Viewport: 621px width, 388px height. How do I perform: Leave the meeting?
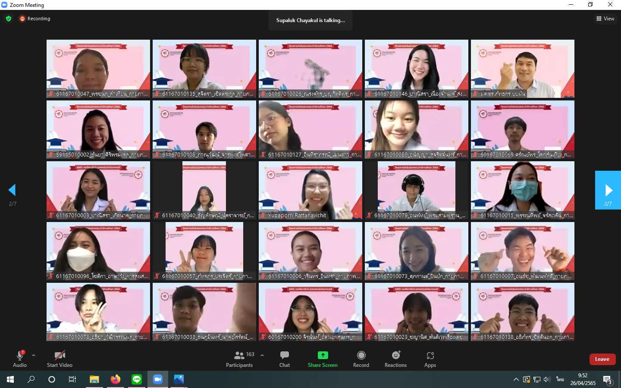click(602, 359)
